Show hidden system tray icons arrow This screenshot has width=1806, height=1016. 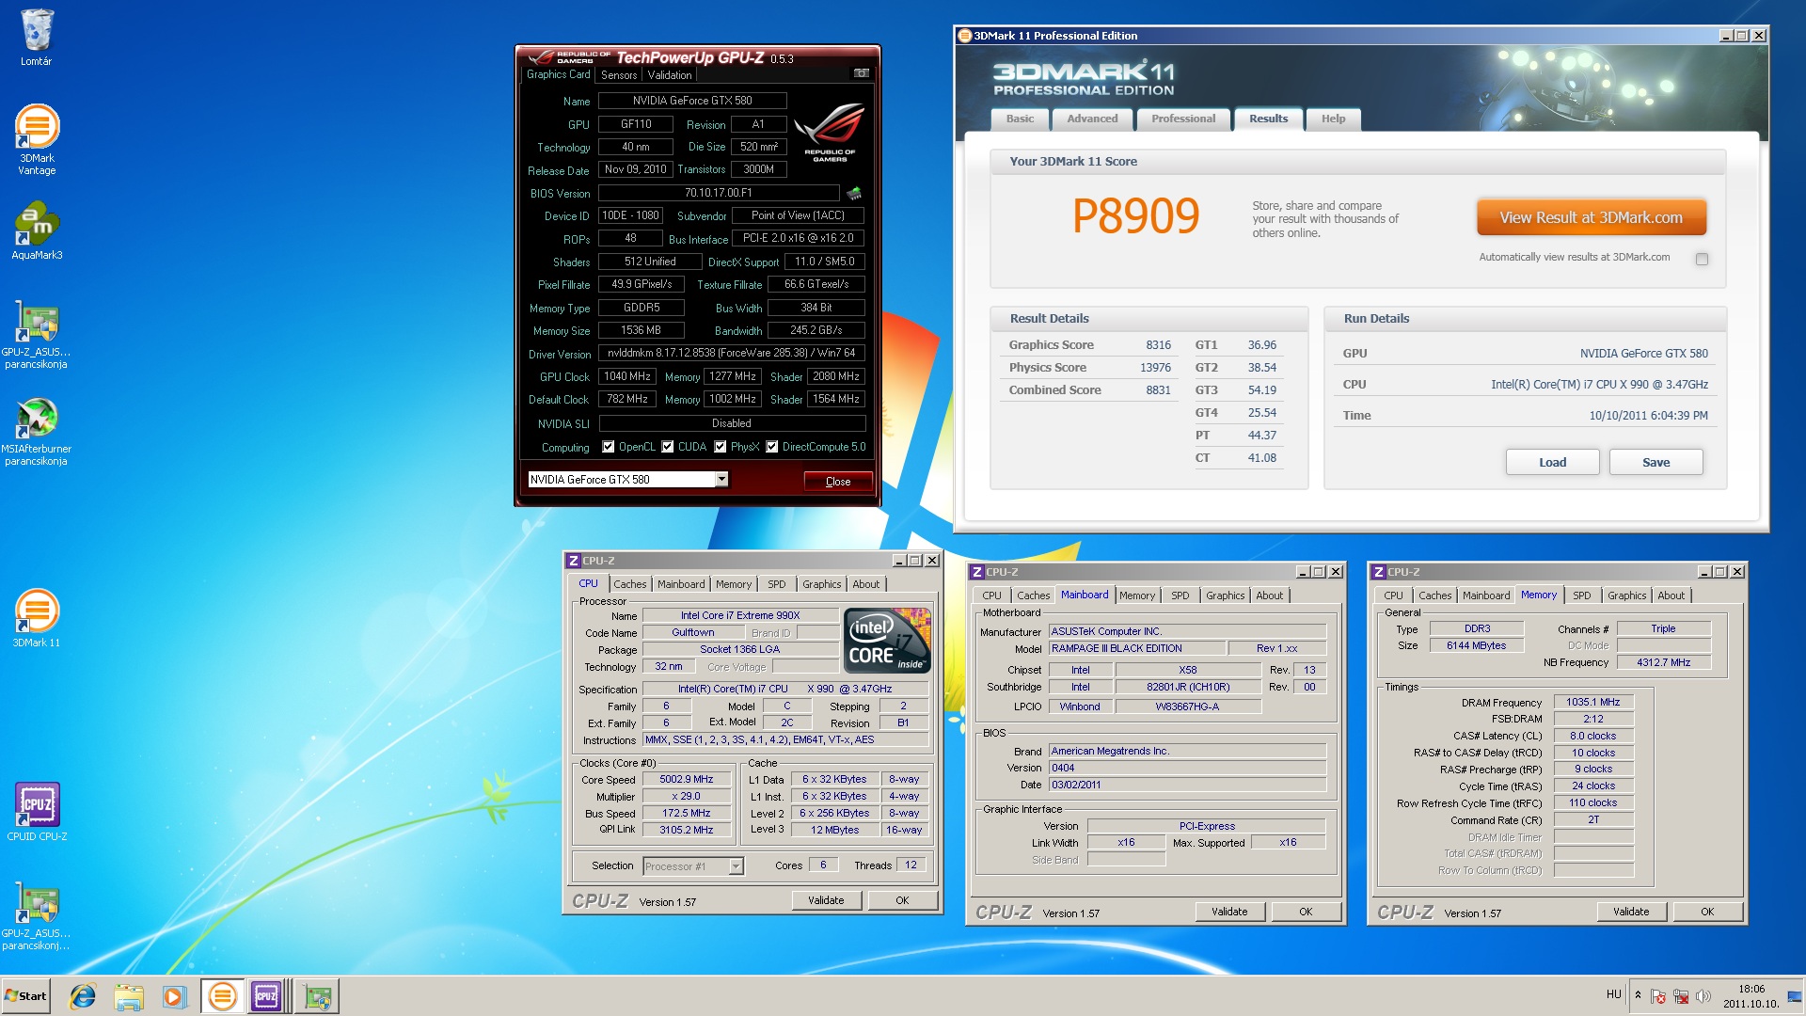click(1638, 995)
